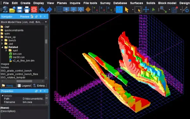Viewport: 190px width, 119px height.
Task: Pin the Navigator panel
Action: tap(41, 16)
